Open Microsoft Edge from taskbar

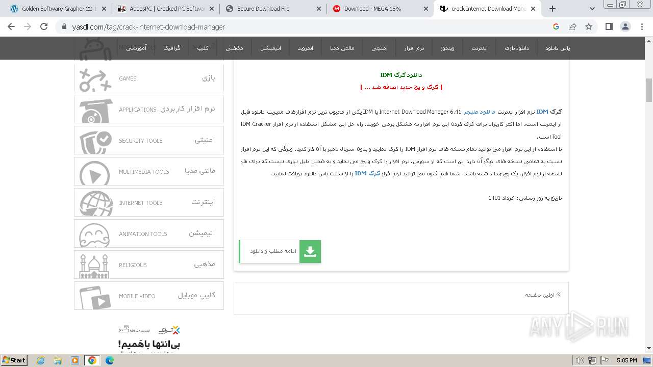[x=110, y=360]
